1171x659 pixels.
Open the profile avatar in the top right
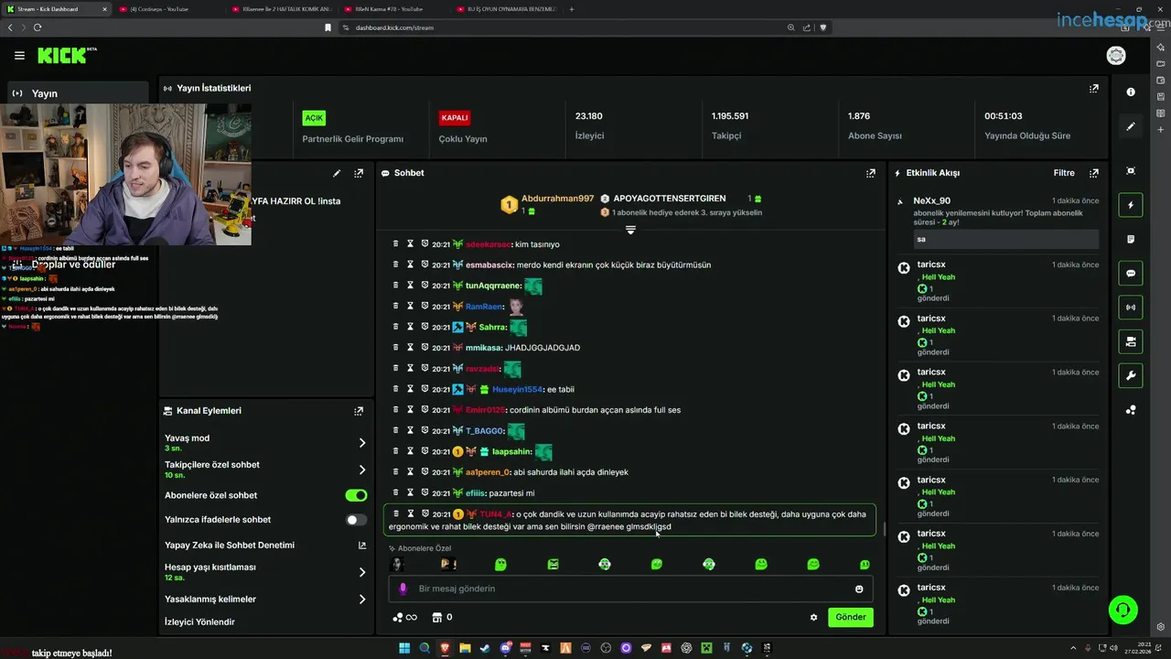(1116, 56)
